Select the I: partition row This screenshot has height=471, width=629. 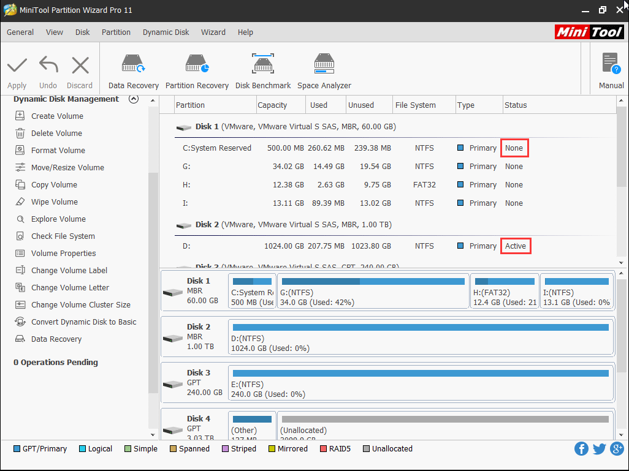pos(395,203)
